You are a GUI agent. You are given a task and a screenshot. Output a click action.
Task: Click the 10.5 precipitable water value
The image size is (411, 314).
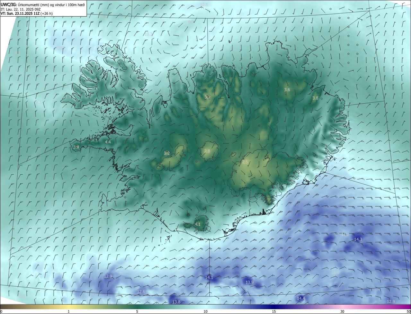tap(204, 4)
